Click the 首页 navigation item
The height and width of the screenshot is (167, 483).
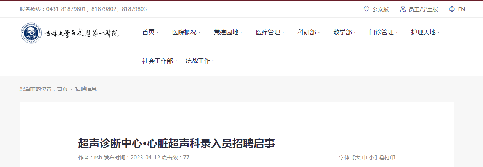150,32
